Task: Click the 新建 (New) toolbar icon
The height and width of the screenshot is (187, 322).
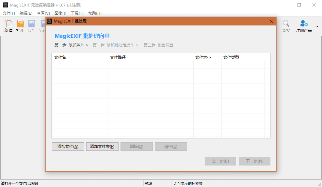Action: (8, 23)
